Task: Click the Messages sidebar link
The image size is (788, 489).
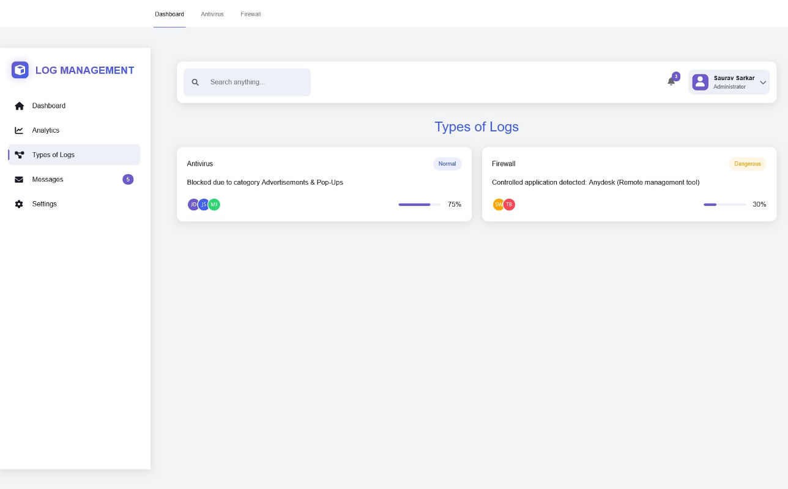Action: click(x=48, y=180)
